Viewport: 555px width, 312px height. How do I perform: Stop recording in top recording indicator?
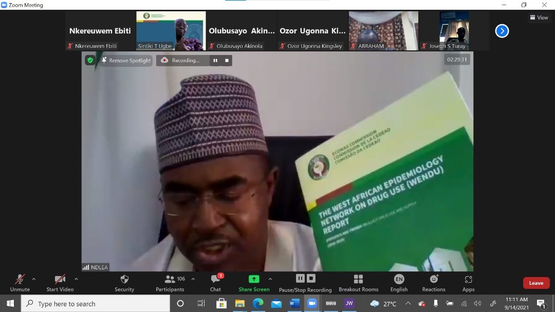pos(227,61)
